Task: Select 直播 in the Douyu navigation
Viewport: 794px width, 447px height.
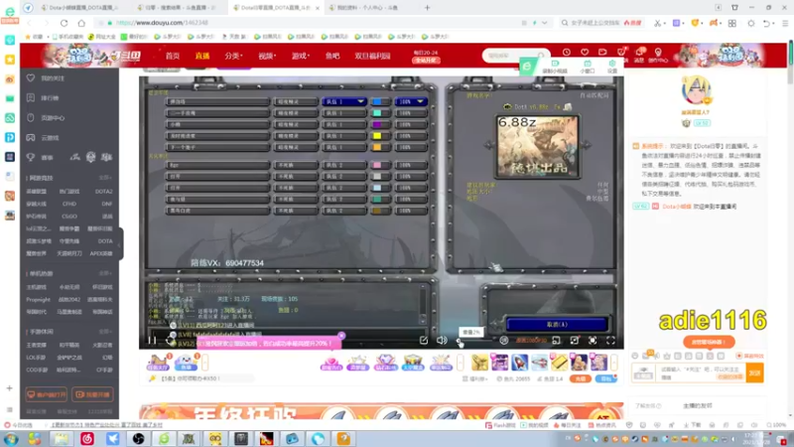Action: click(202, 56)
